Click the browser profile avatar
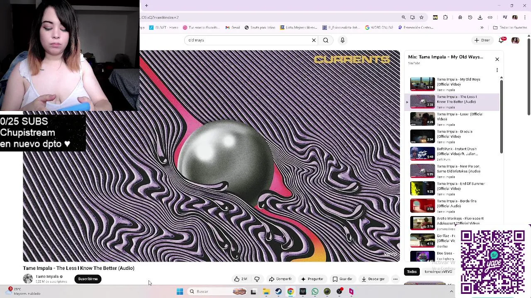 tap(515, 17)
